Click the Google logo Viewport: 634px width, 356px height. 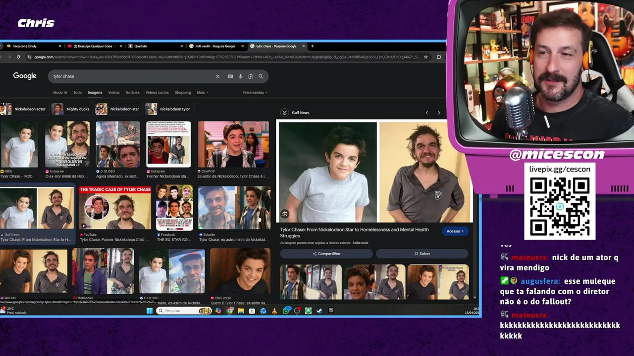pos(25,76)
